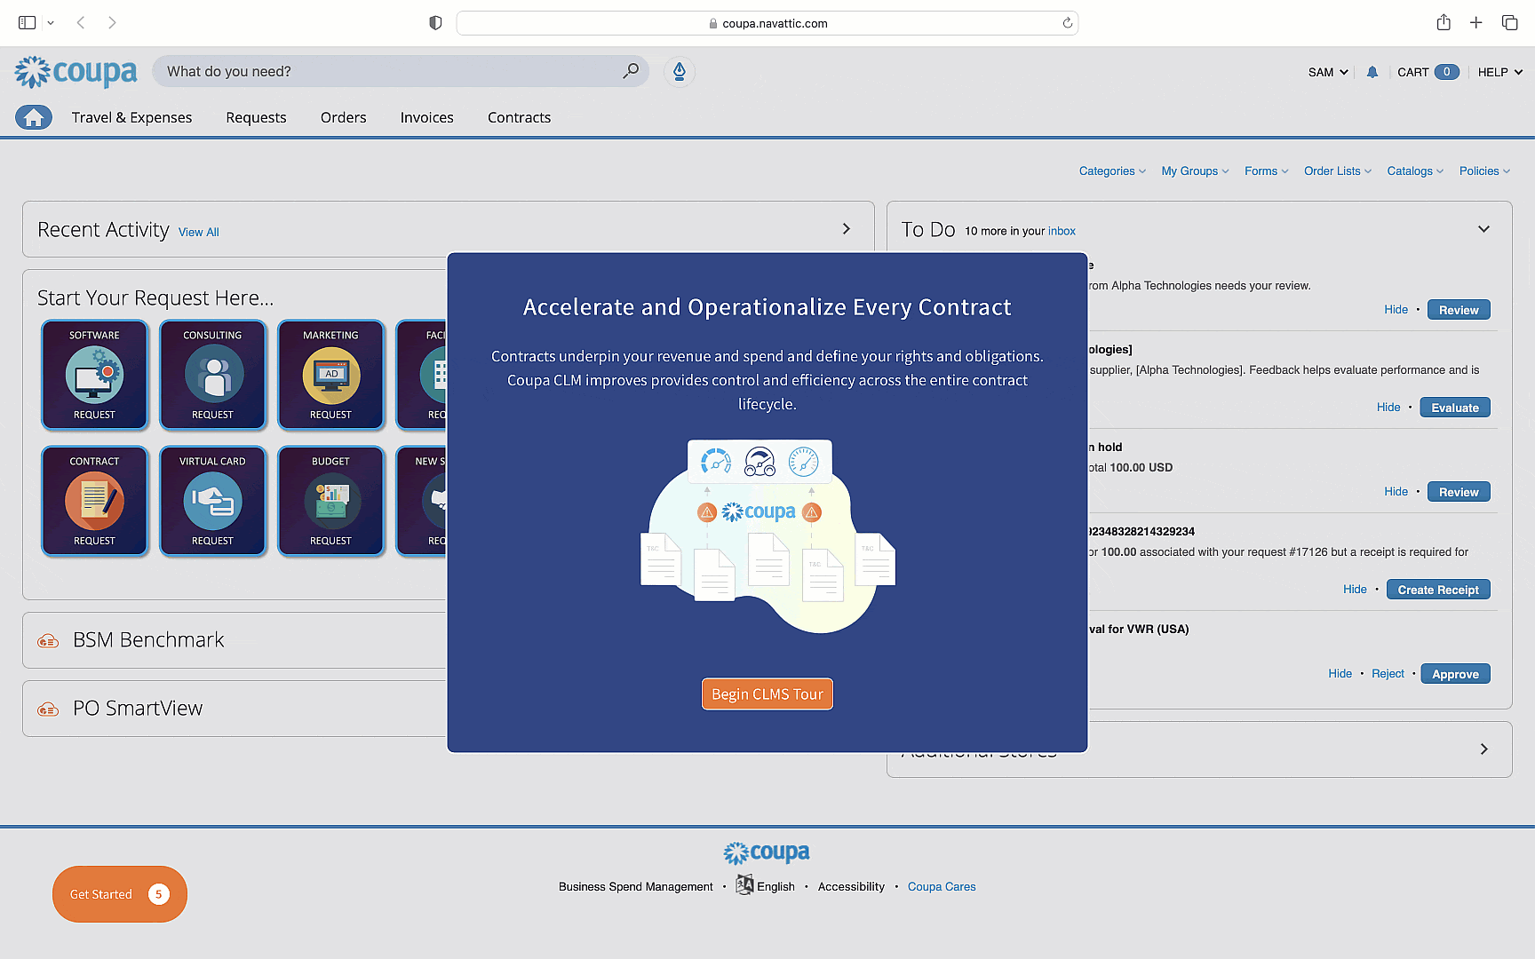Open the Orders menu
Screen dimensions: 1535x959
tap(344, 117)
